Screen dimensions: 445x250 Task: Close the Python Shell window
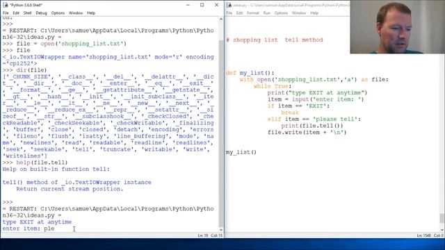point(216,5)
